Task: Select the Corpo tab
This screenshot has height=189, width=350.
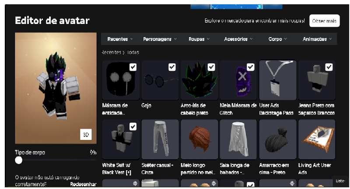Action: point(277,39)
